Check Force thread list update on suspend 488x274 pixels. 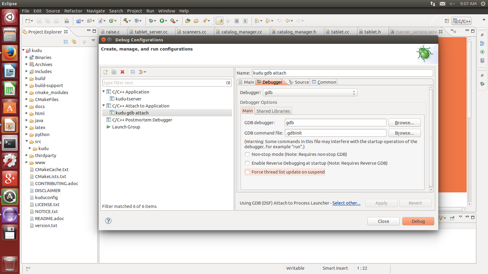tap(247, 172)
